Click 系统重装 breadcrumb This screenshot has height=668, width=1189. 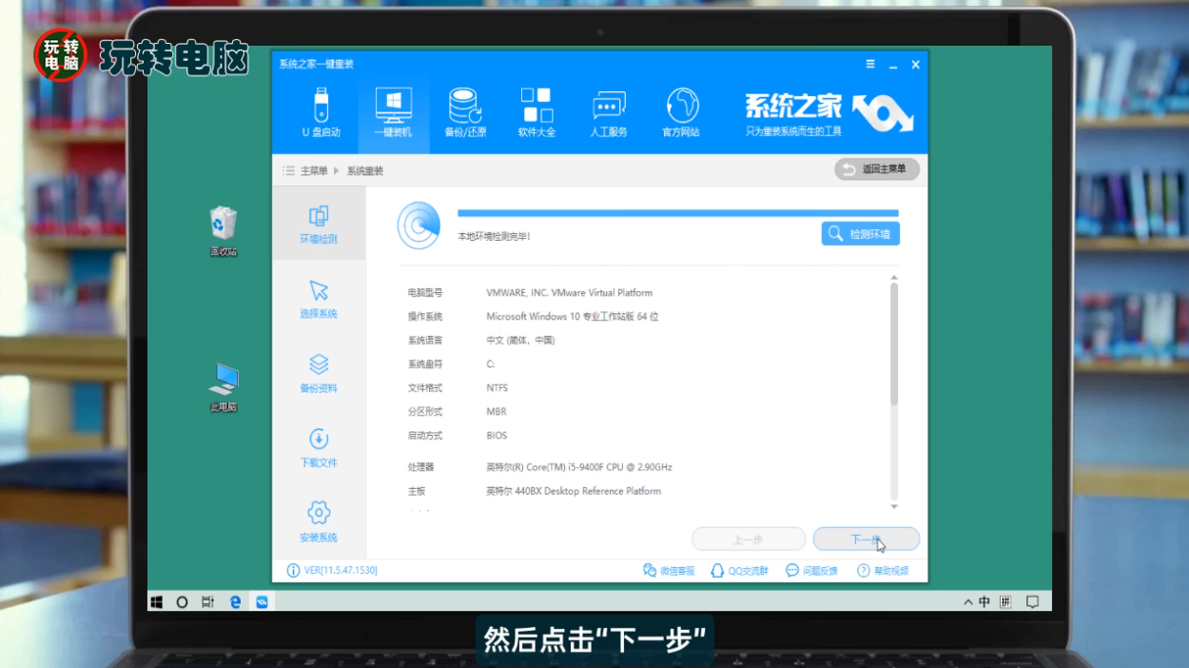click(365, 170)
